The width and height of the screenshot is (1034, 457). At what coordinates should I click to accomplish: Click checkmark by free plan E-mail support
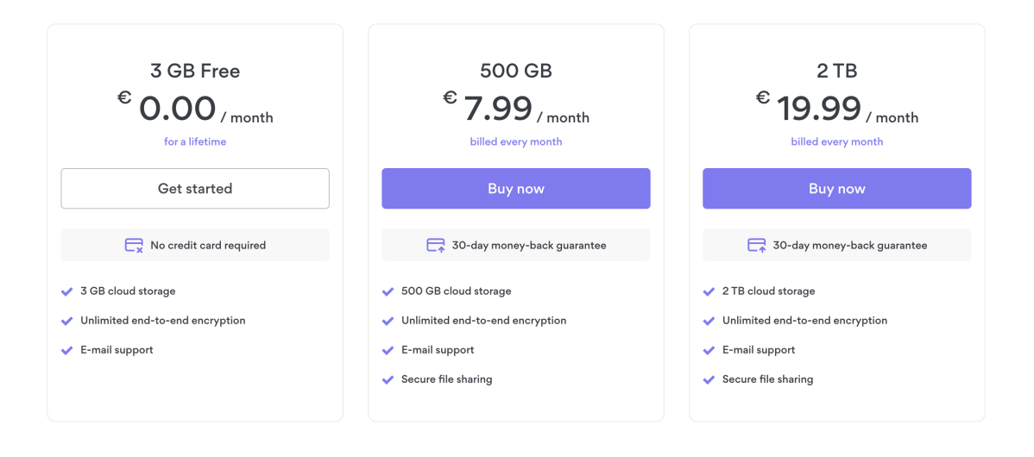(67, 350)
